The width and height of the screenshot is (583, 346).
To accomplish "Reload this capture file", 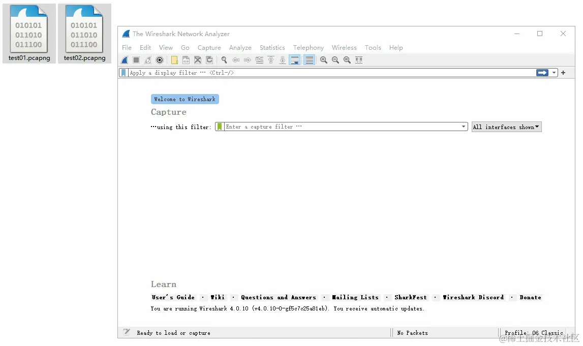I will pyautogui.click(x=210, y=60).
